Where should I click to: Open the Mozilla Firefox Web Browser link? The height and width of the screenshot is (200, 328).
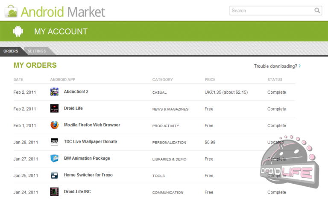click(x=92, y=125)
